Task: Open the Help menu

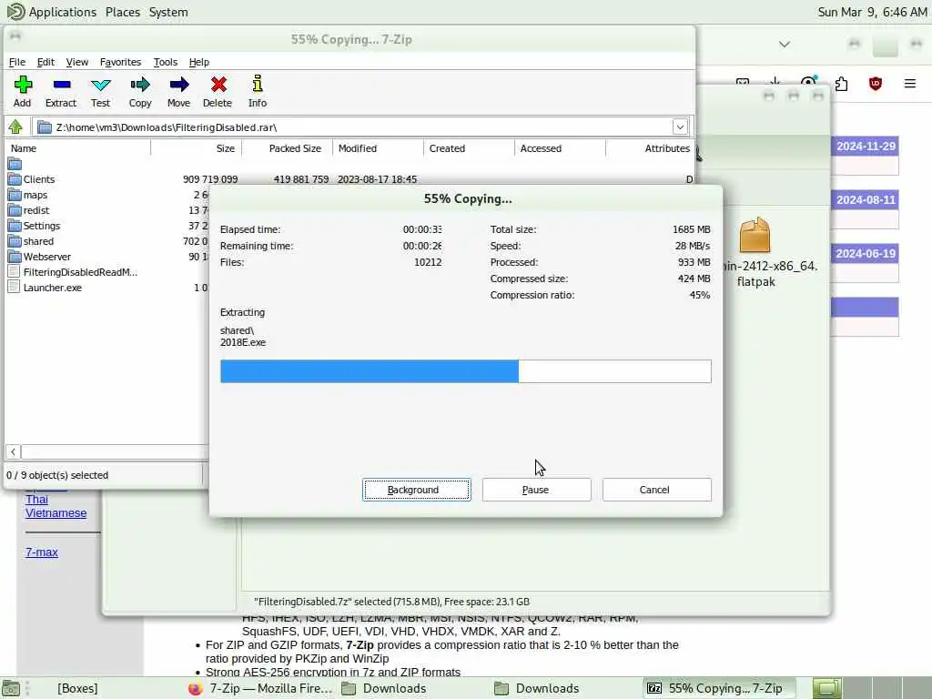Action: click(x=199, y=62)
